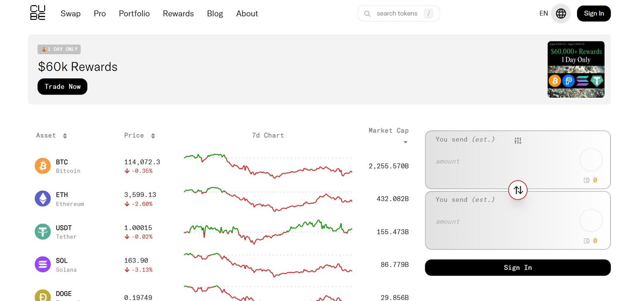Click the Ethereum coin icon

click(x=43, y=199)
